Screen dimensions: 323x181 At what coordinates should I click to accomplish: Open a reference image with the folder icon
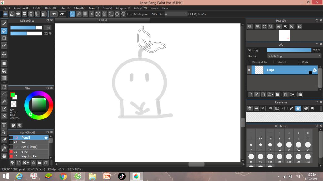[x=256, y=108]
